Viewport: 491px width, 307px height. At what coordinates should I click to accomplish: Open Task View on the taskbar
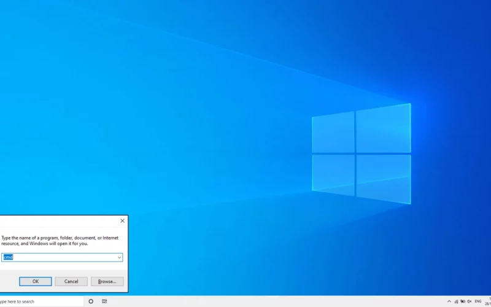coord(104,301)
